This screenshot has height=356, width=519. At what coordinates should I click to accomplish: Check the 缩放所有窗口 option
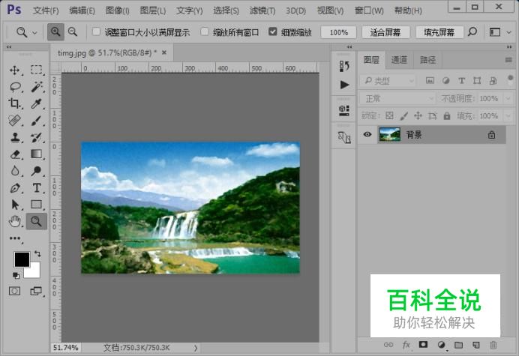(205, 32)
